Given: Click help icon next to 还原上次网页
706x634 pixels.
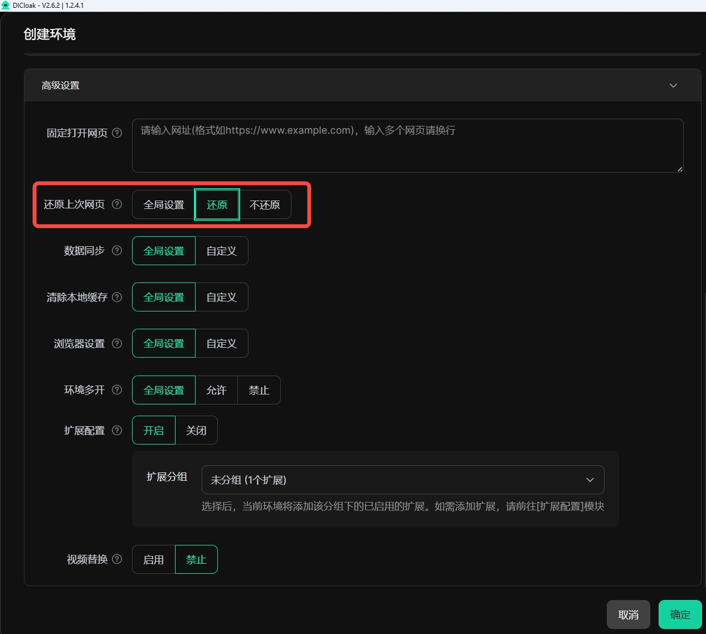Looking at the screenshot, I should [117, 204].
